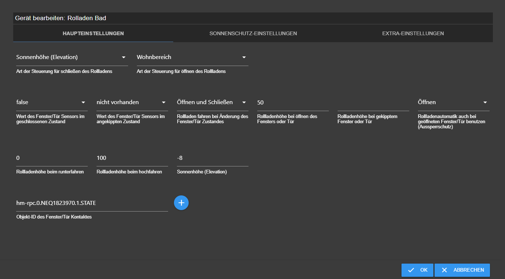Click label 'Art der Steuerung für schließen des Rollladens'

(x=64, y=71)
